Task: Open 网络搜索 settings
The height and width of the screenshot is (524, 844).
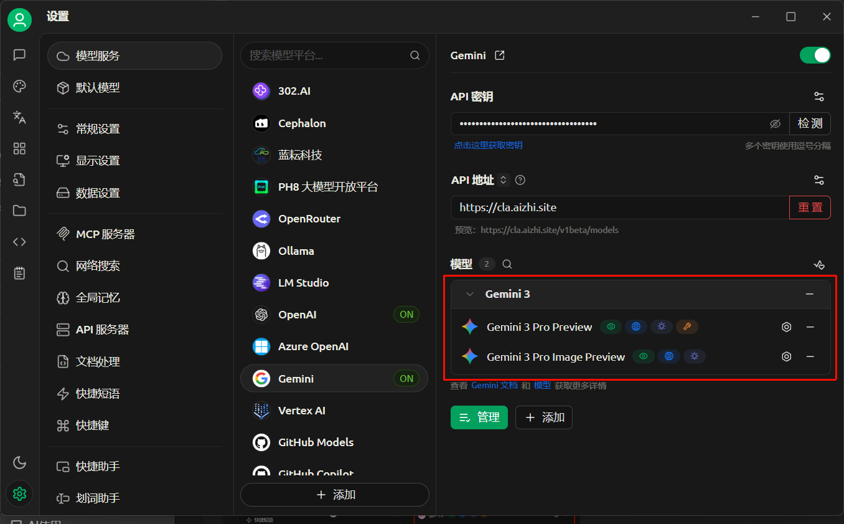Action: 134,266
